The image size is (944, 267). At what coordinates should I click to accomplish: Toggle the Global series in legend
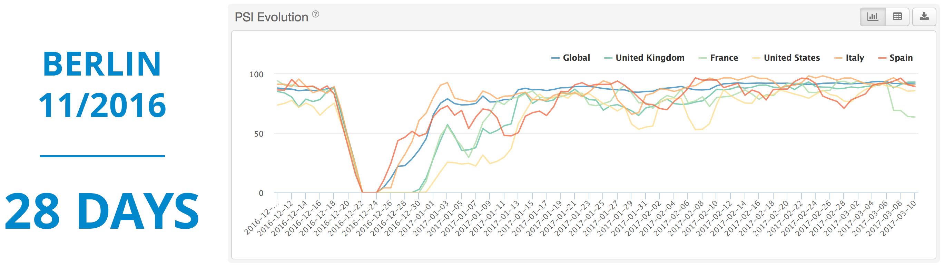point(577,58)
